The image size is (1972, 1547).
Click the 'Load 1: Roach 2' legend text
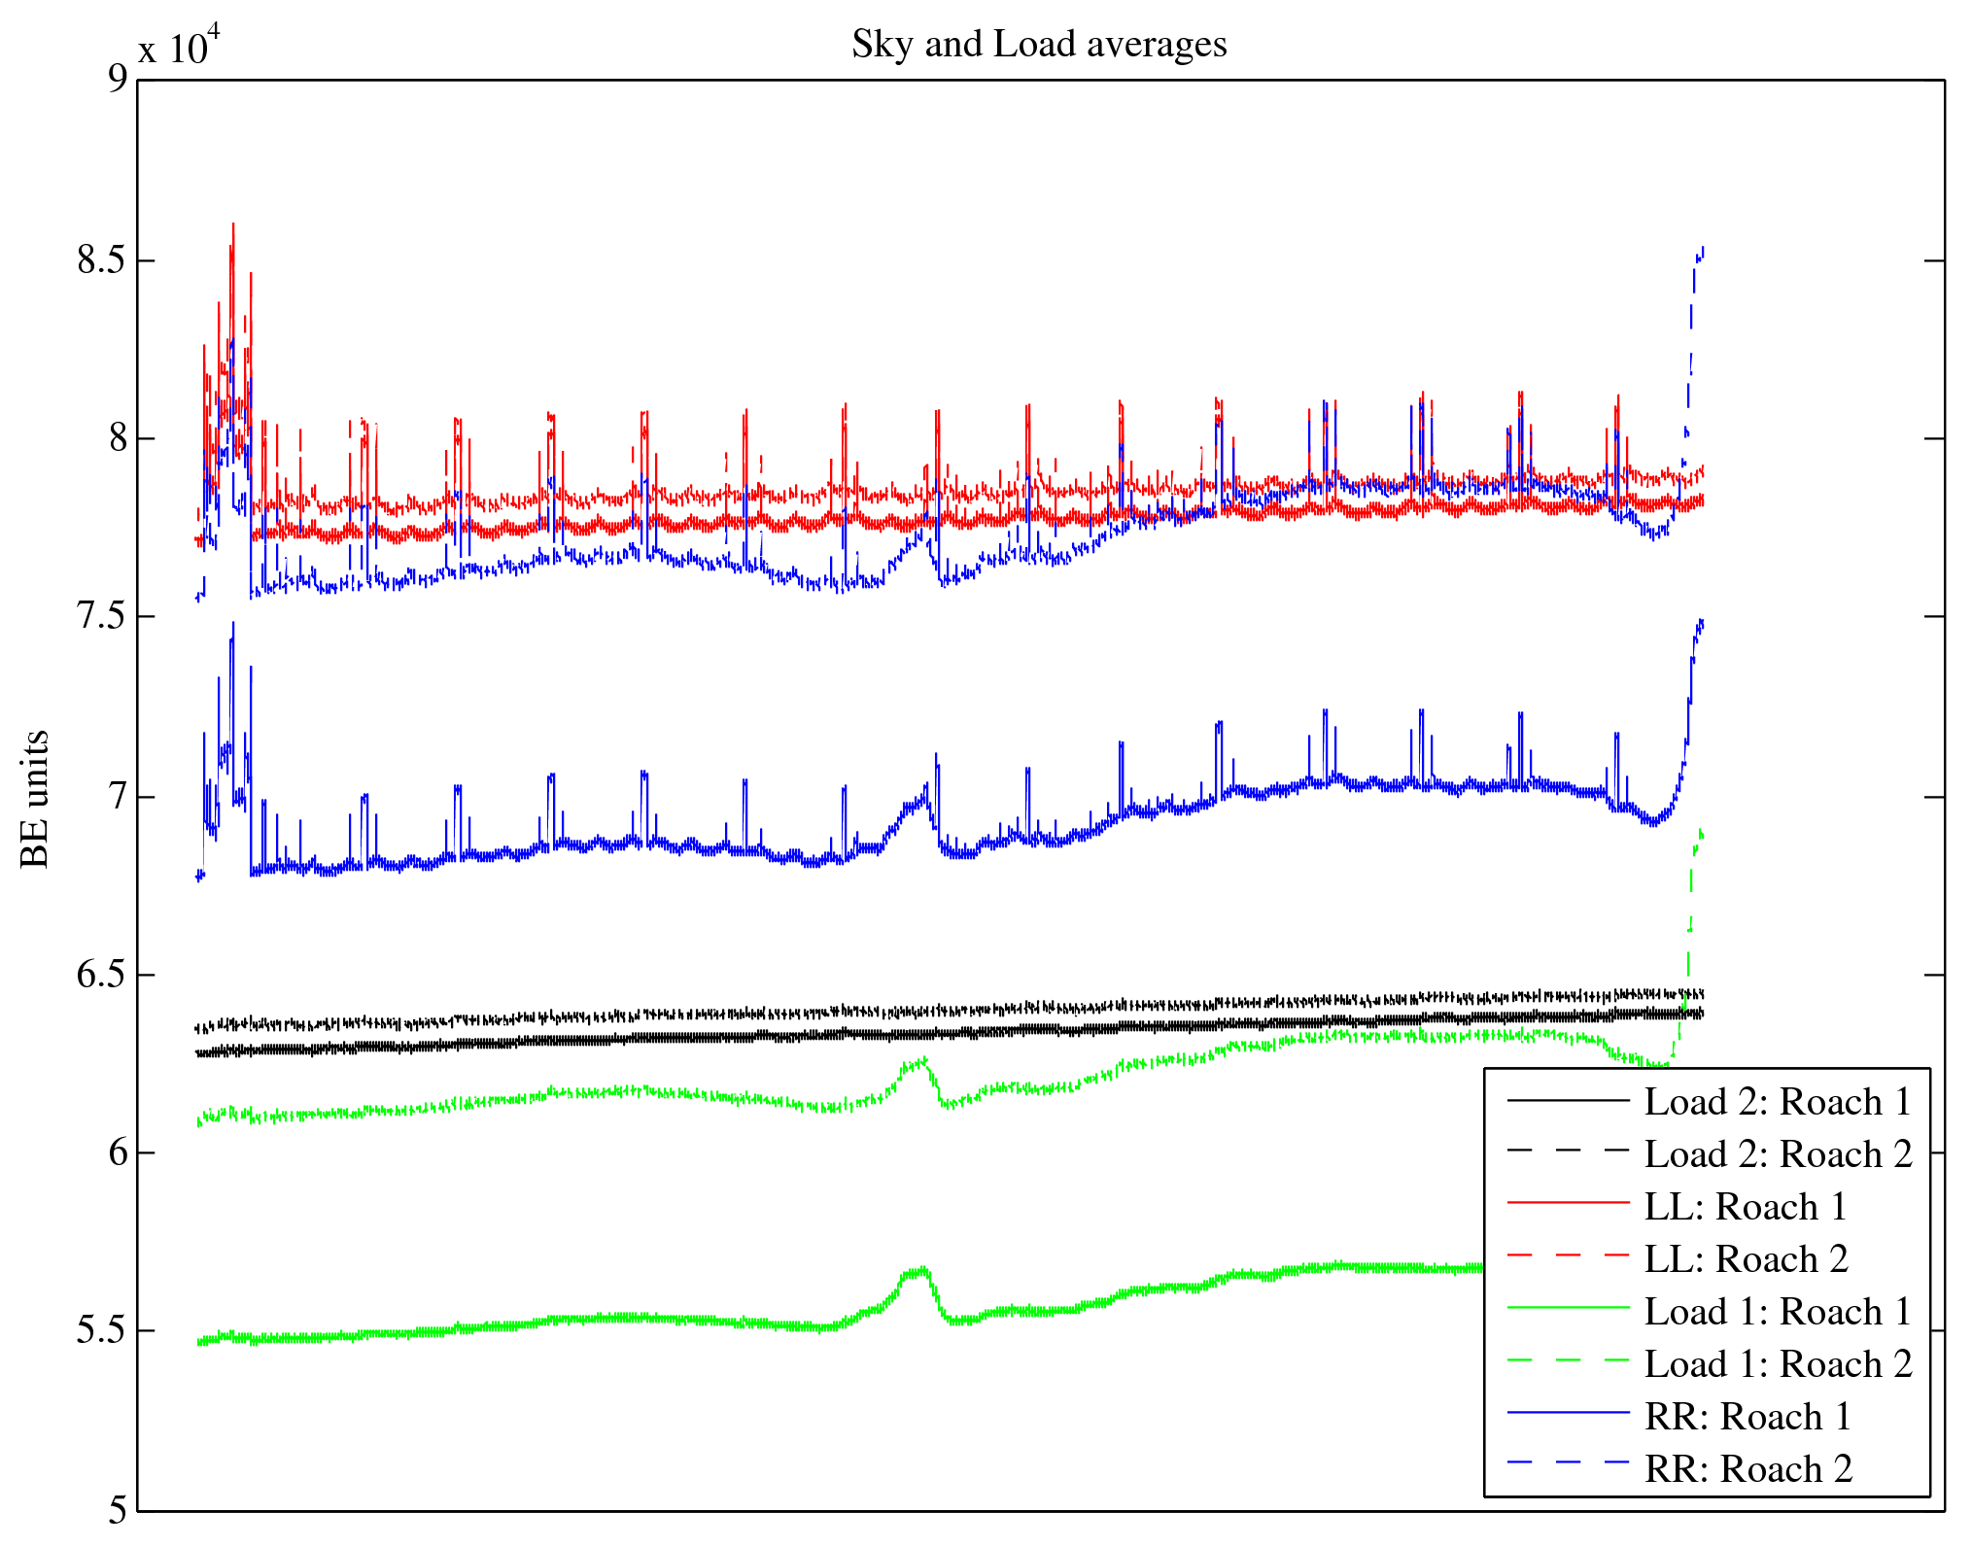(x=1778, y=1364)
